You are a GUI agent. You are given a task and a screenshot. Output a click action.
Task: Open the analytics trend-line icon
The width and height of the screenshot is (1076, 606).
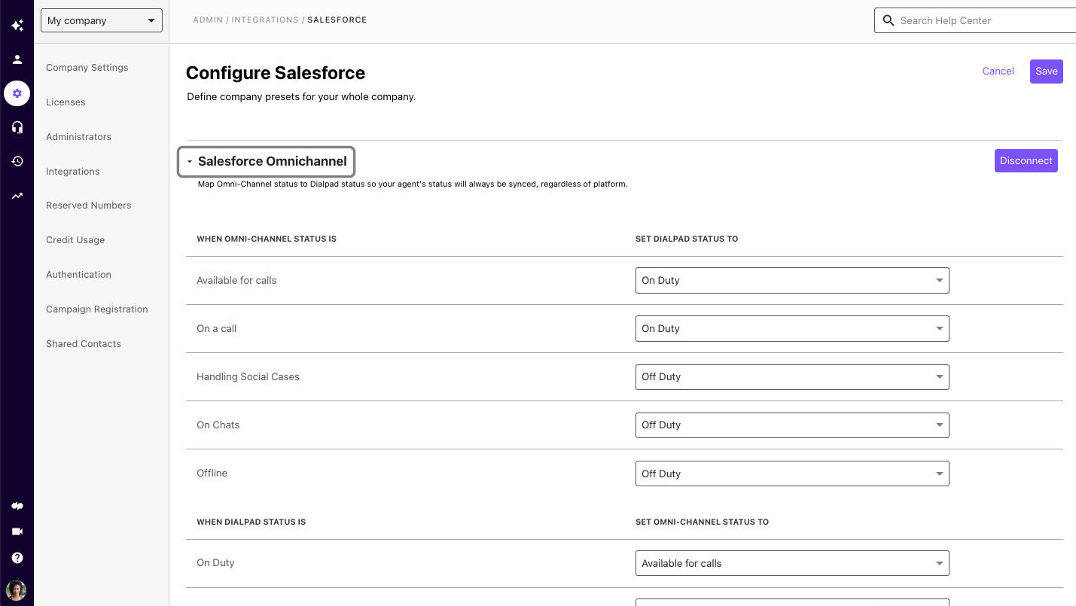17,196
